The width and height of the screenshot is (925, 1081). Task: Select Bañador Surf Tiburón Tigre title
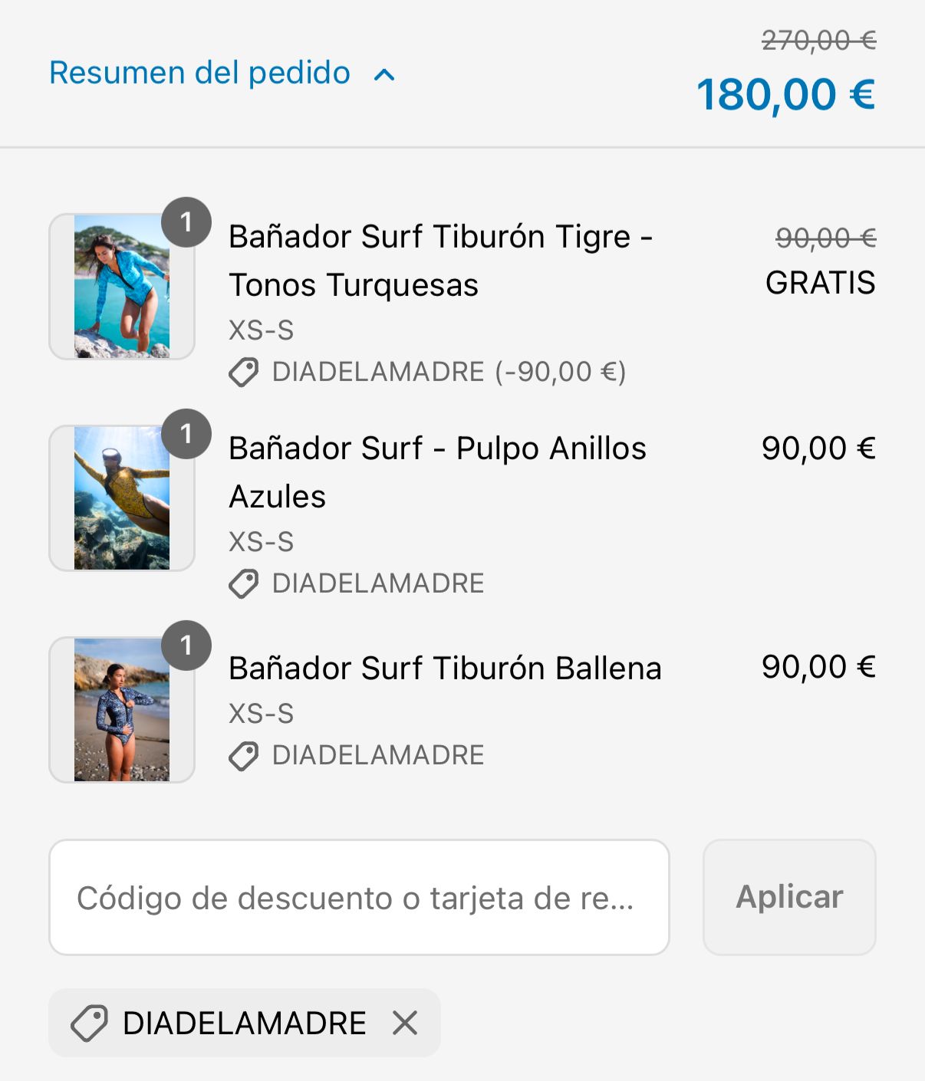pyautogui.click(x=440, y=261)
